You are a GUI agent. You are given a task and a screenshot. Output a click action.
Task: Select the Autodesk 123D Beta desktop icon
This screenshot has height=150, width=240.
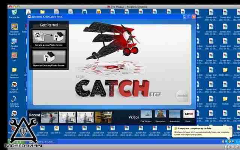(x=14, y=102)
